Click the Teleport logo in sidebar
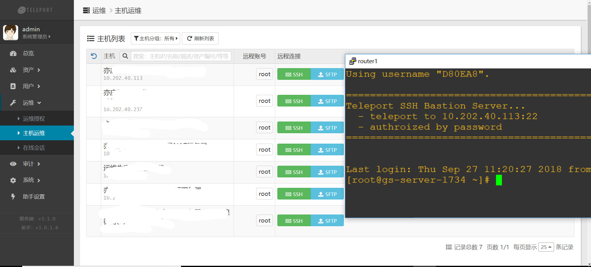Screen dimensions: 591x267 pyautogui.click(x=35, y=10)
